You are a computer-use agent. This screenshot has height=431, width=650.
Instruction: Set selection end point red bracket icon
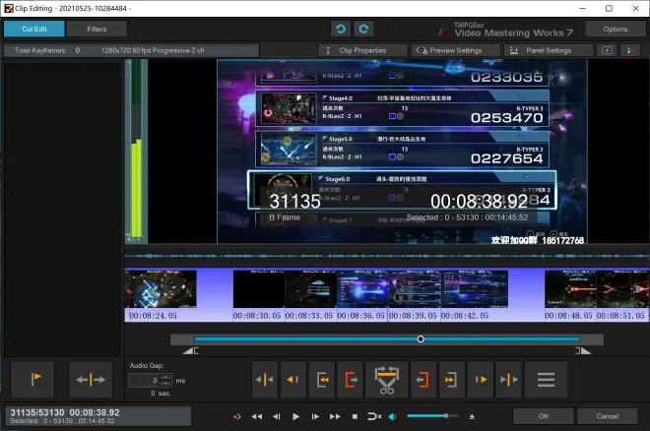point(422,379)
